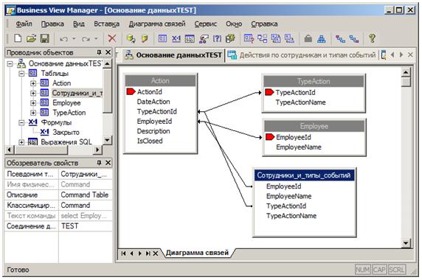Click the redo arrow in toolbar

(x=86, y=39)
